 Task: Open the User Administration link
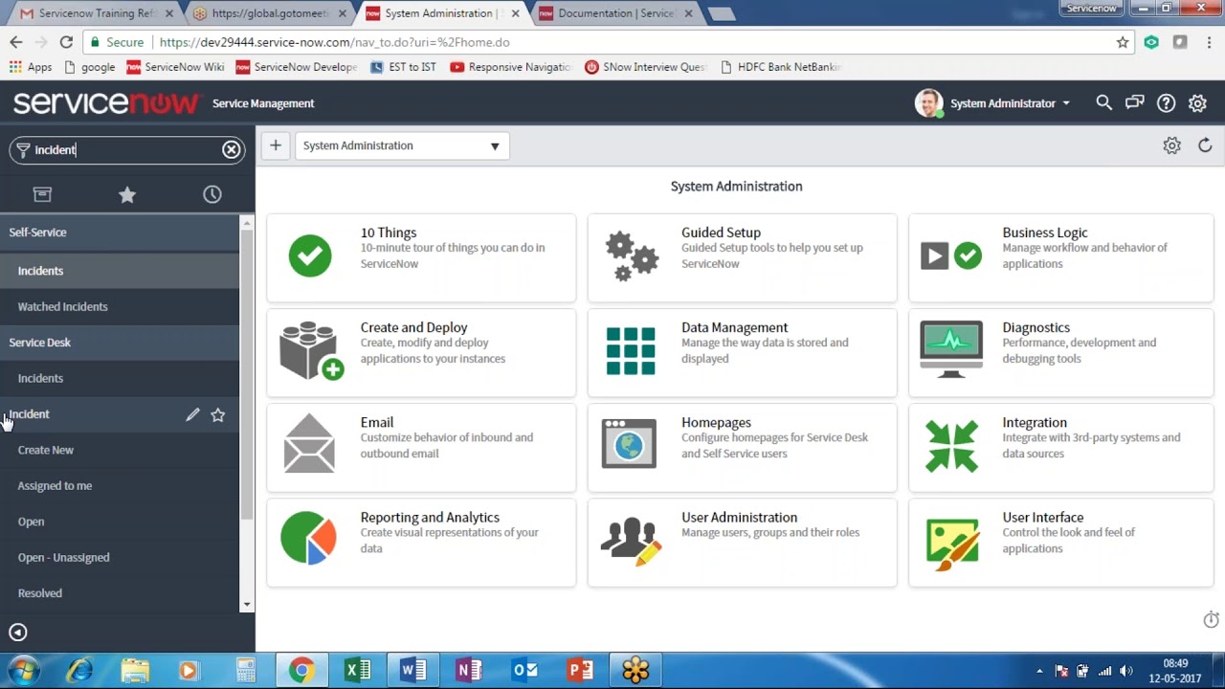739,517
